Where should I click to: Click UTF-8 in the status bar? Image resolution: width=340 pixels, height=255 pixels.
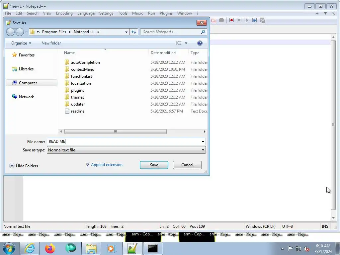tap(287, 226)
